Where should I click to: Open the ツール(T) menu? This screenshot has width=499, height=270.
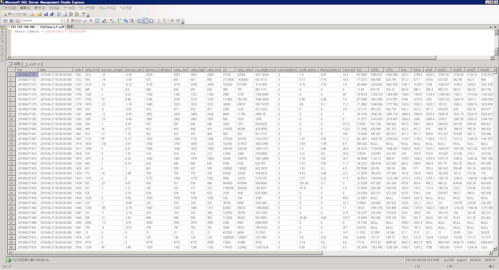69,8
